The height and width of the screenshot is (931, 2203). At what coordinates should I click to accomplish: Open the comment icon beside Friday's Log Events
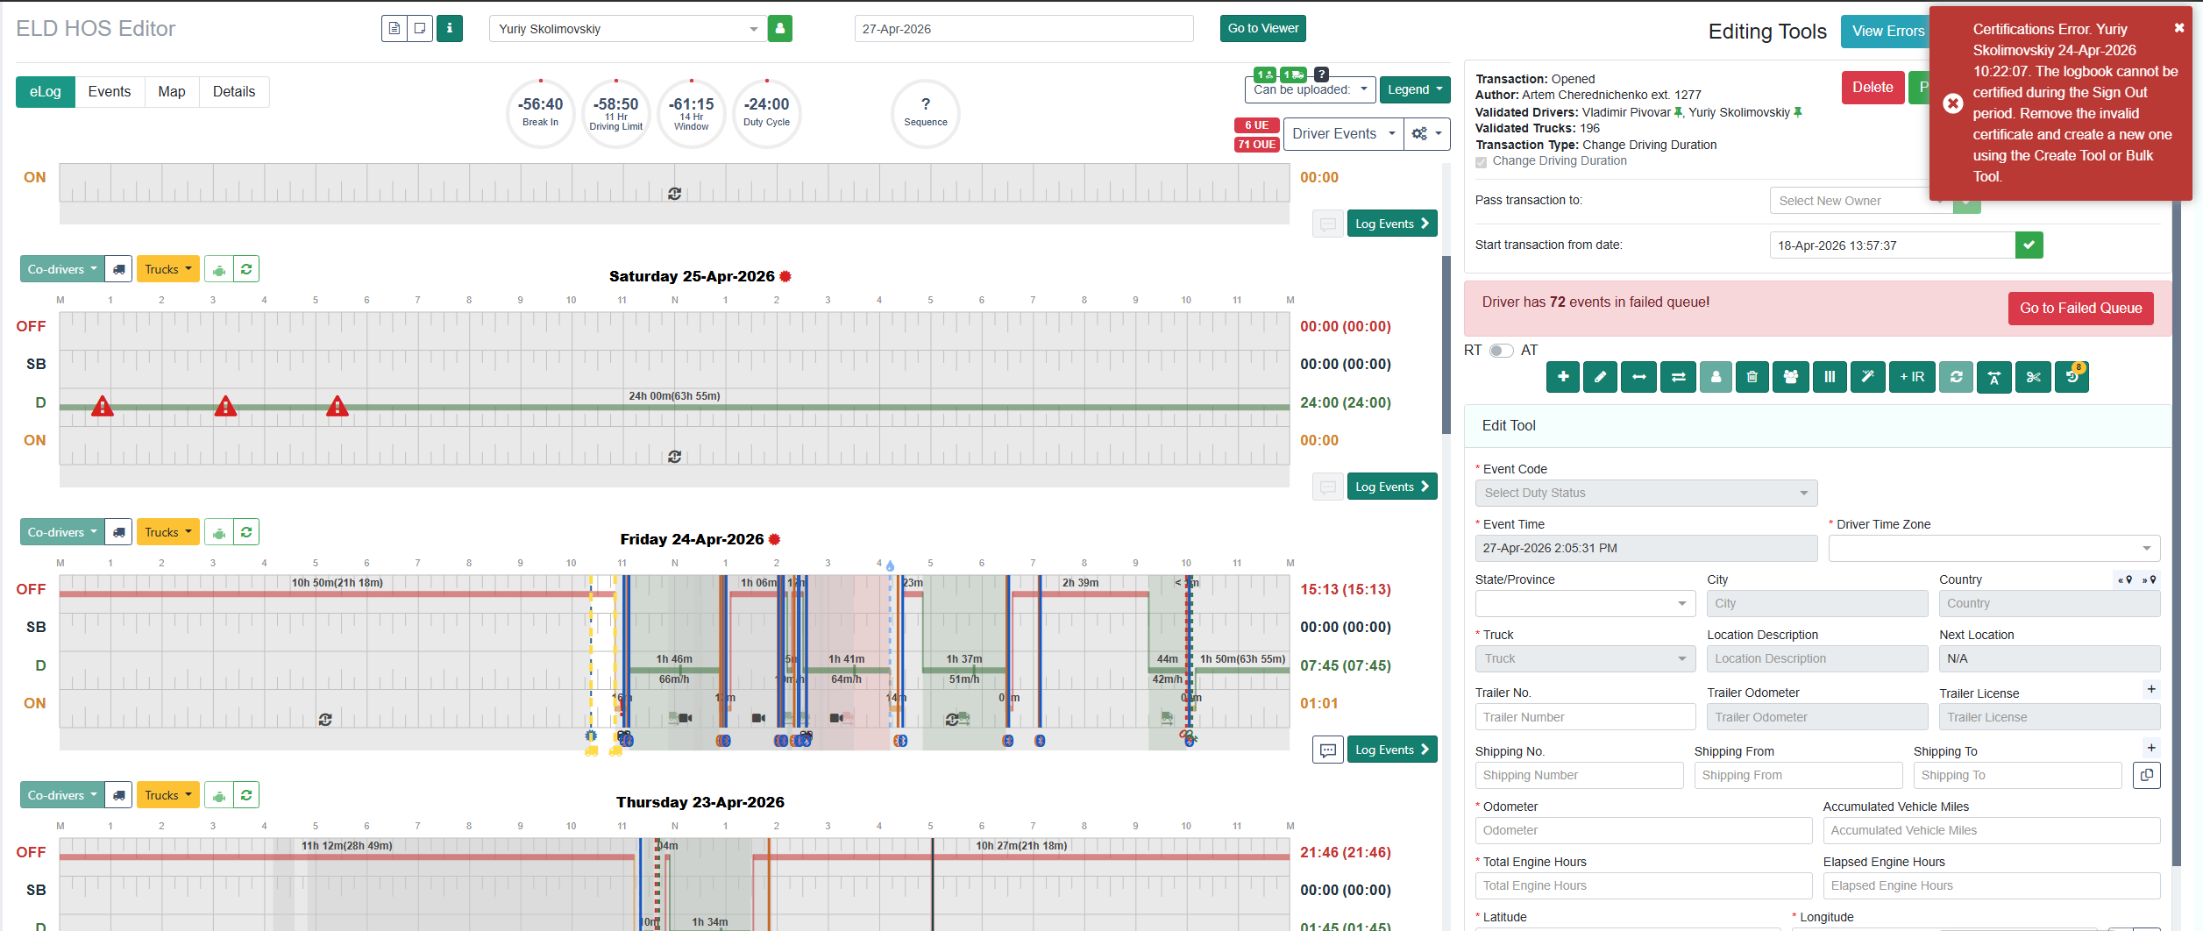[x=1328, y=750]
